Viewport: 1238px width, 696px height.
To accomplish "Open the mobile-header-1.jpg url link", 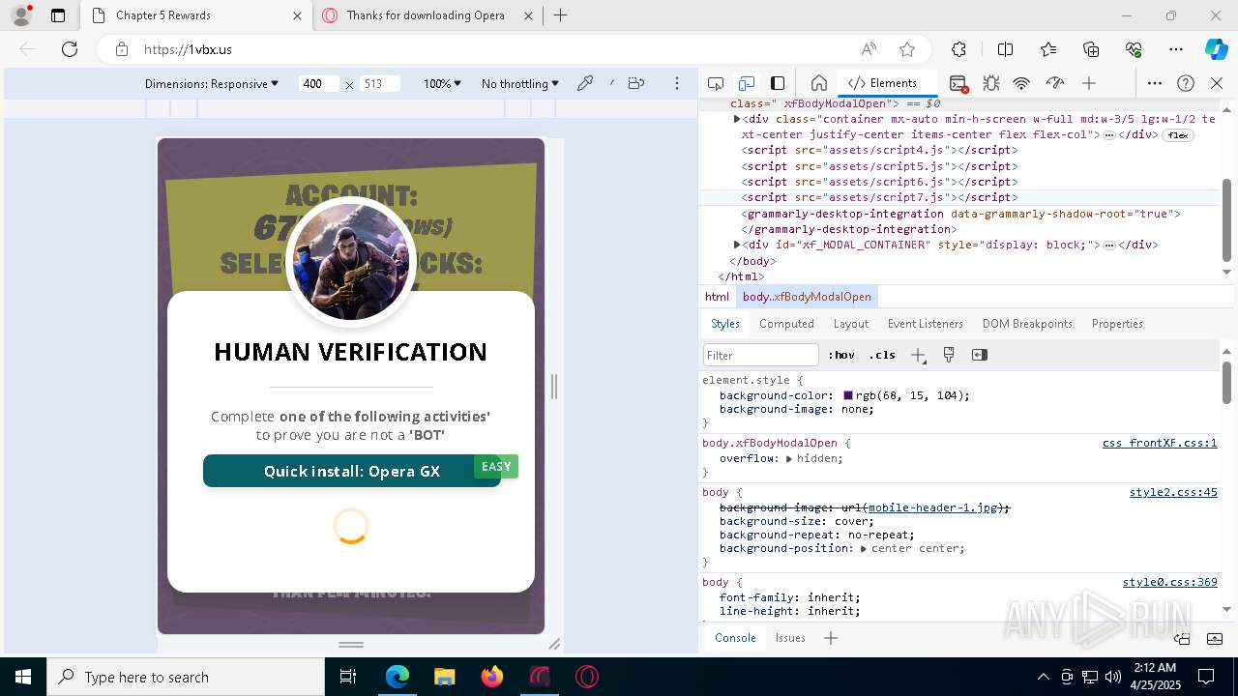I will click(x=933, y=507).
